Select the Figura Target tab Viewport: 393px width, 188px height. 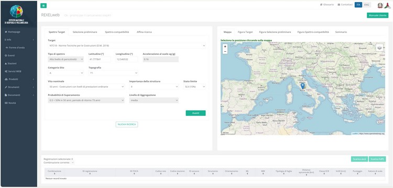click(x=245, y=32)
